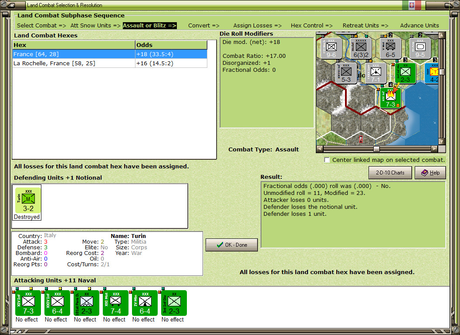Open the 2-D-10 Charts
This screenshot has height=335, width=460.
pos(390,173)
